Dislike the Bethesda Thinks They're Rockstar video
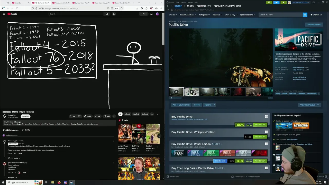The width and height of the screenshot is (329, 185). point(79,116)
